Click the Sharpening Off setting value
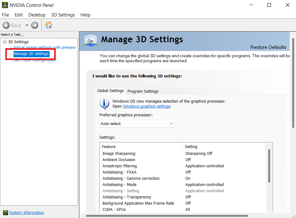 click(x=199, y=154)
